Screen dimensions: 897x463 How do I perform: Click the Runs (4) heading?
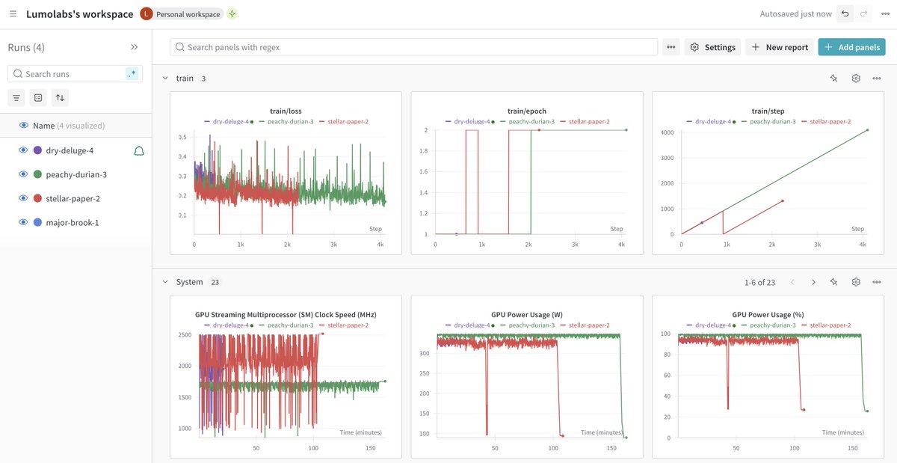[x=26, y=47]
